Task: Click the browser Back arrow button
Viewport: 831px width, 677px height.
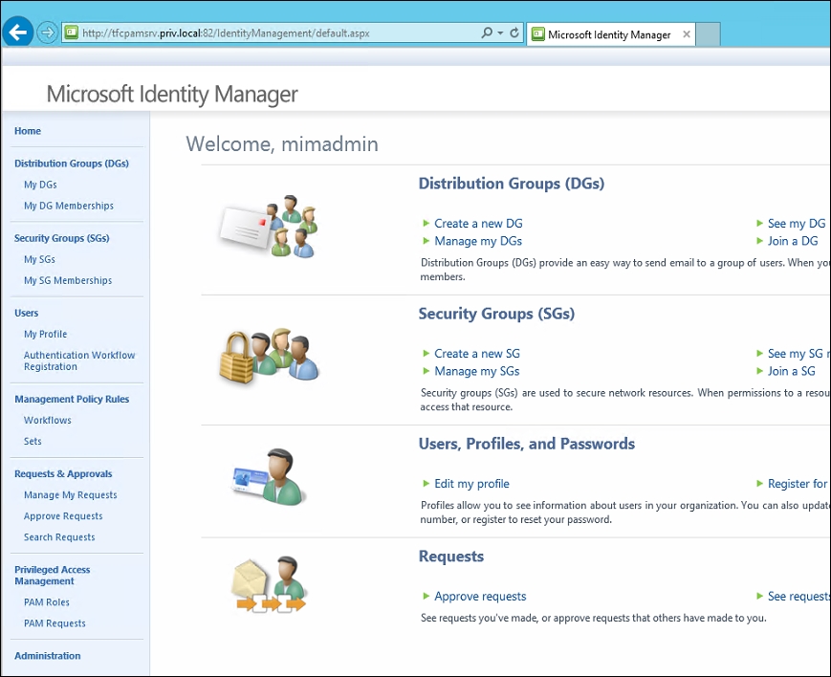Action: coord(17,33)
